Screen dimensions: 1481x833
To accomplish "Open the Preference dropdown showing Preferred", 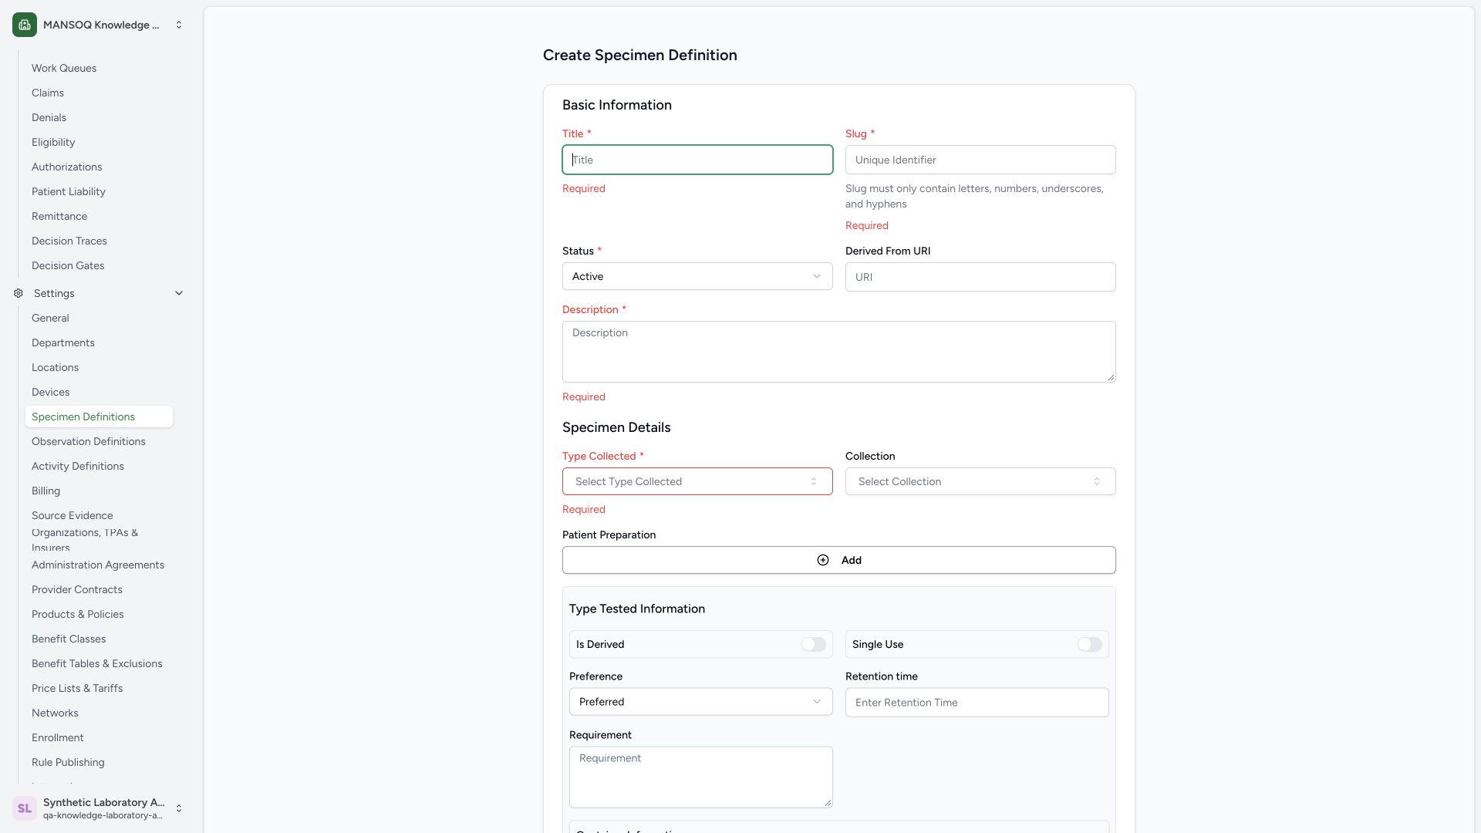I will 700,702.
